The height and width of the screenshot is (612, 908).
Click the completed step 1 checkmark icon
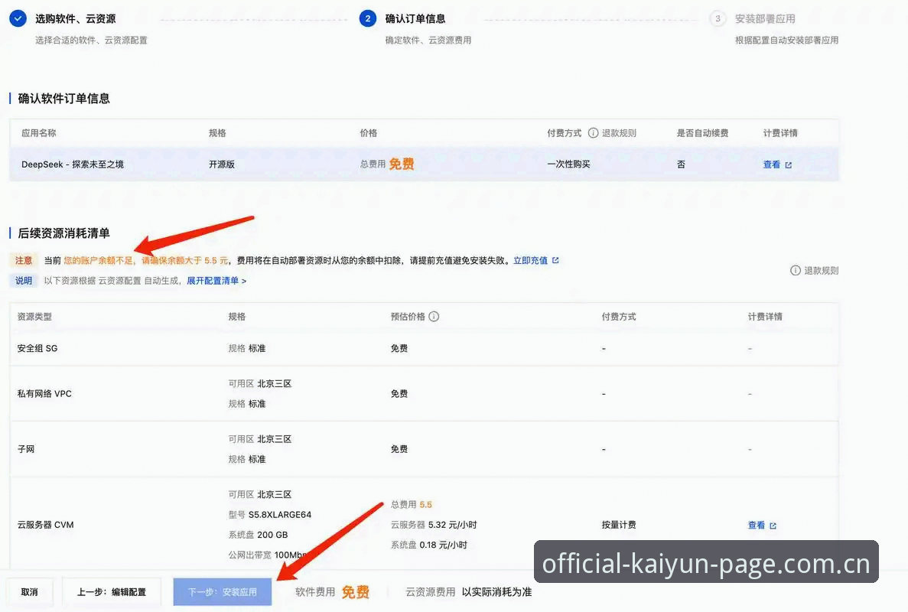(18, 18)
